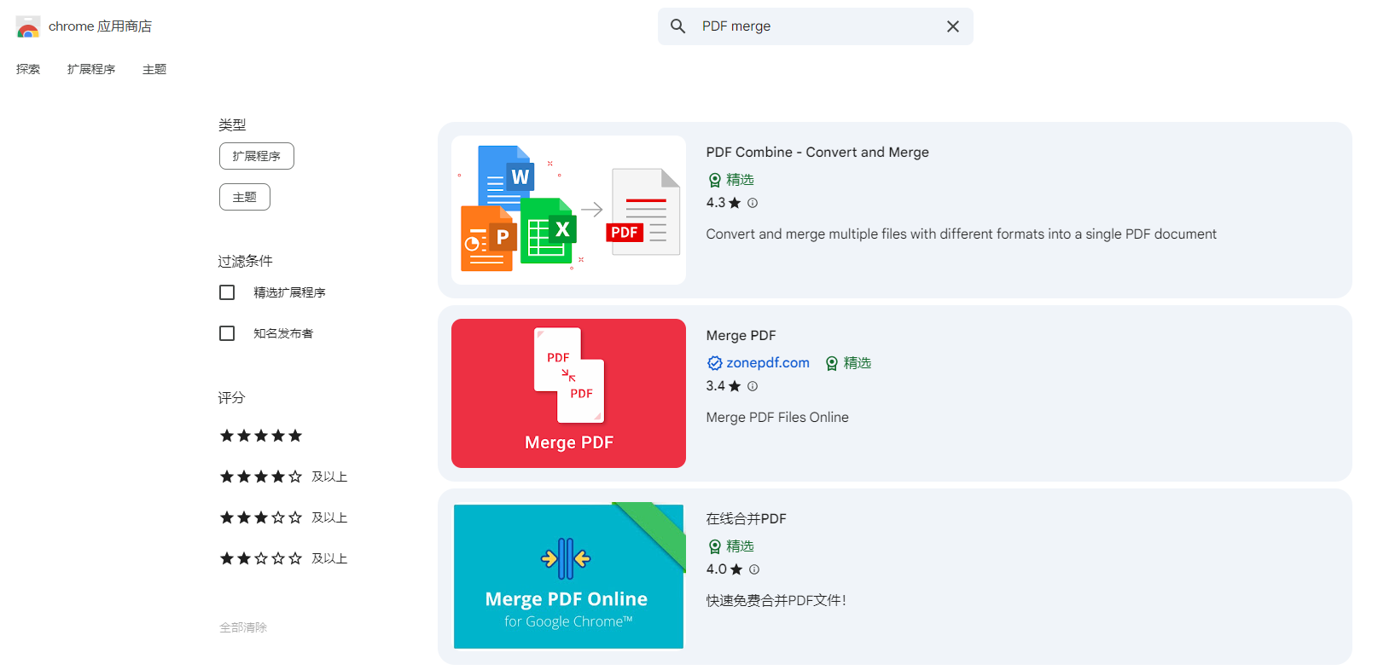This screenshot has height=670, width=1378.
Task: Go to the 探索 tab
Action: coord(28,69)
